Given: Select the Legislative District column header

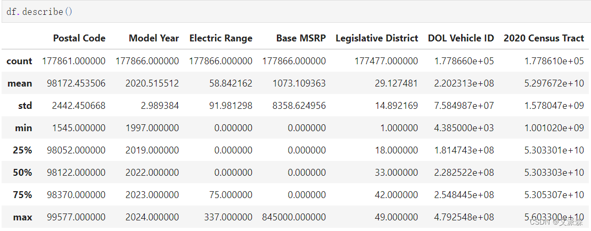Looking at the screenshot, I should pos(377,38).
